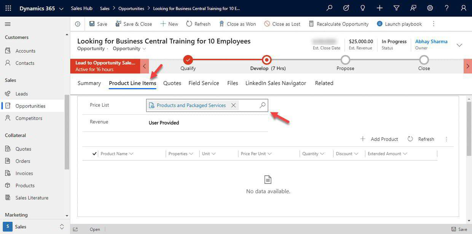Open the assistant lightbulb icon
Viewport: 472px width, 234px height.
coord(363,8)
